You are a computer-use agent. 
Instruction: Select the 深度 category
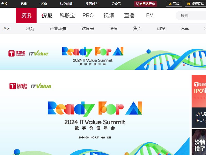click(114, 28)
